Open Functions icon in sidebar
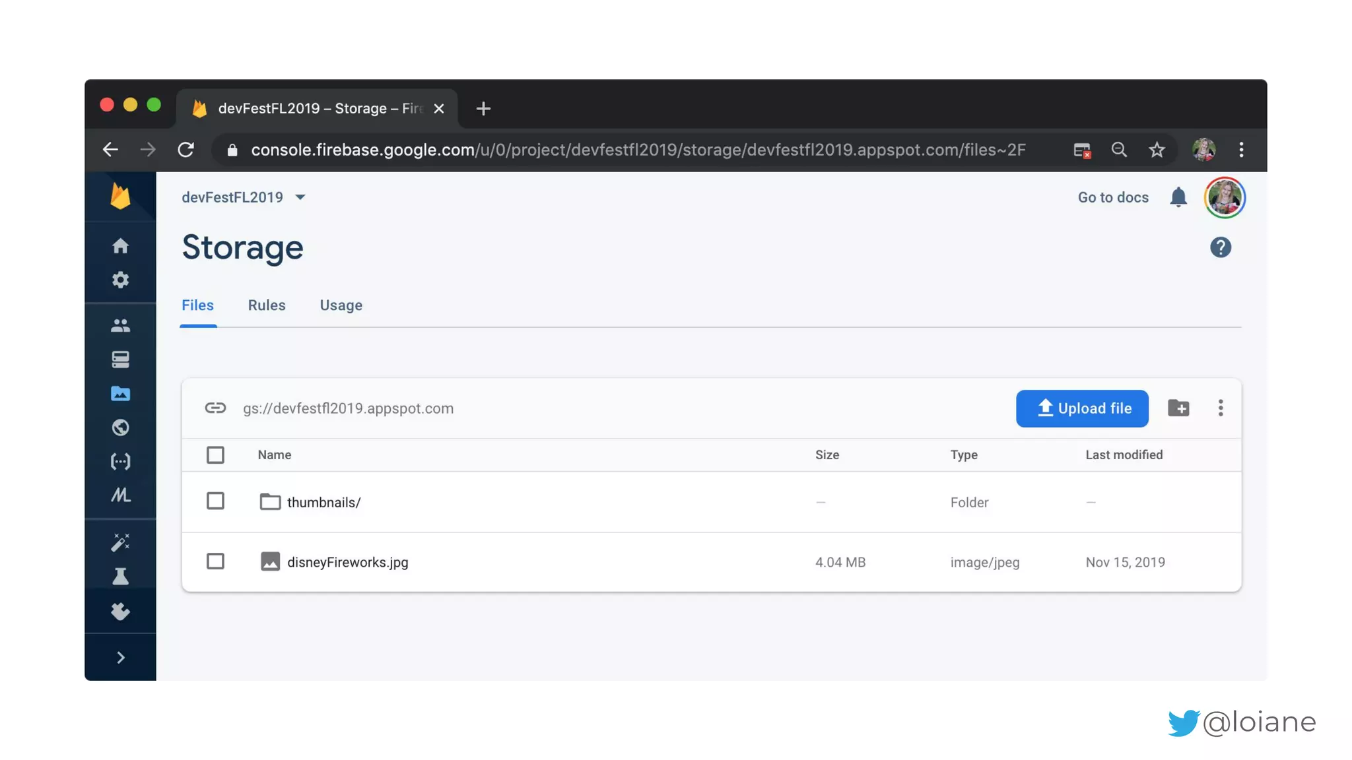 pos(120,461)
